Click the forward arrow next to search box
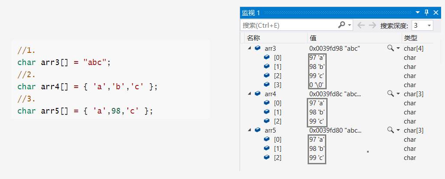 372,25
